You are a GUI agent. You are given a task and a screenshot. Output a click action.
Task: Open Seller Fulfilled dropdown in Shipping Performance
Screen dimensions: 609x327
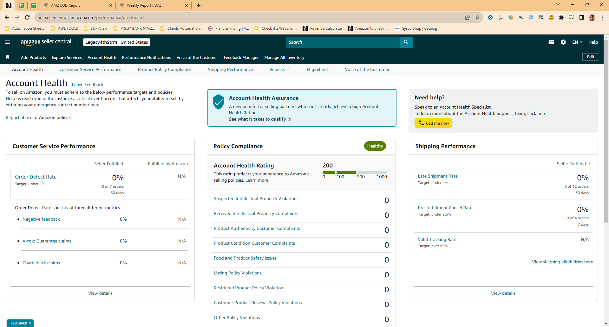coord(574,164)
